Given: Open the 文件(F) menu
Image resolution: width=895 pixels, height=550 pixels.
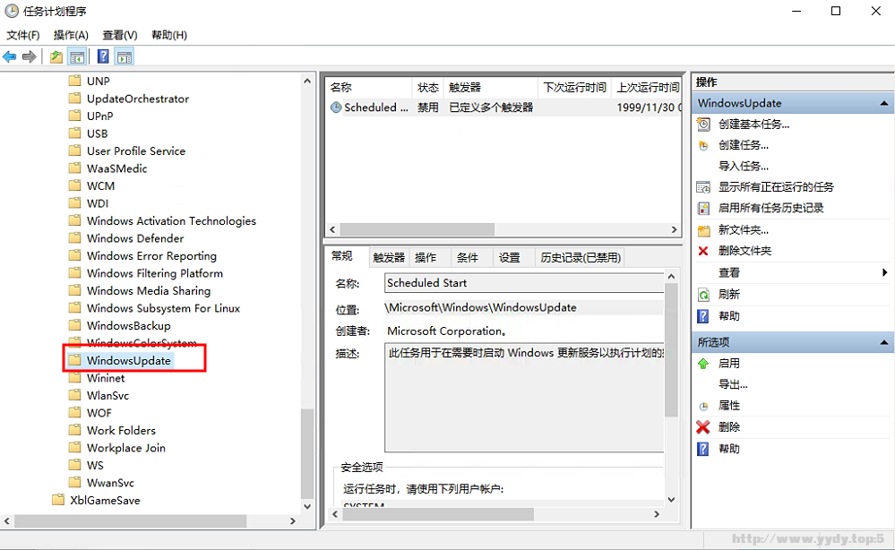Looking at the screenshot, I should pos(22,35).
